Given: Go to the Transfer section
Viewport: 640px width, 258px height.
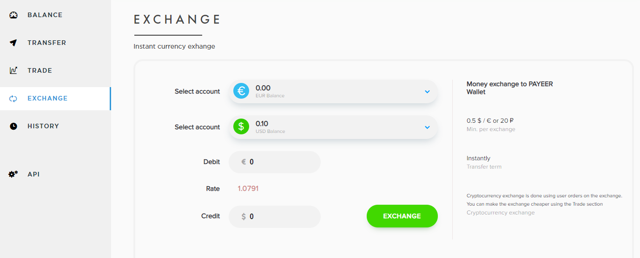Looking at the screenshot, I should 46,43.
